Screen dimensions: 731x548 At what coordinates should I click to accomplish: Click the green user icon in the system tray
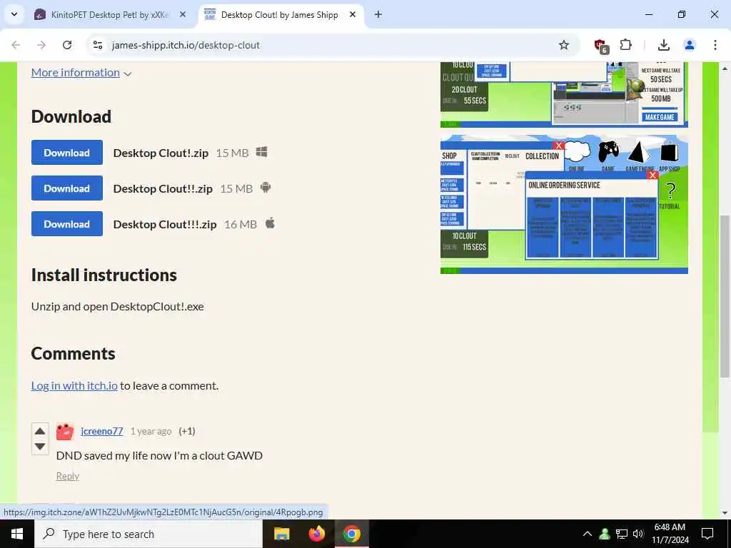click(605, 534)
